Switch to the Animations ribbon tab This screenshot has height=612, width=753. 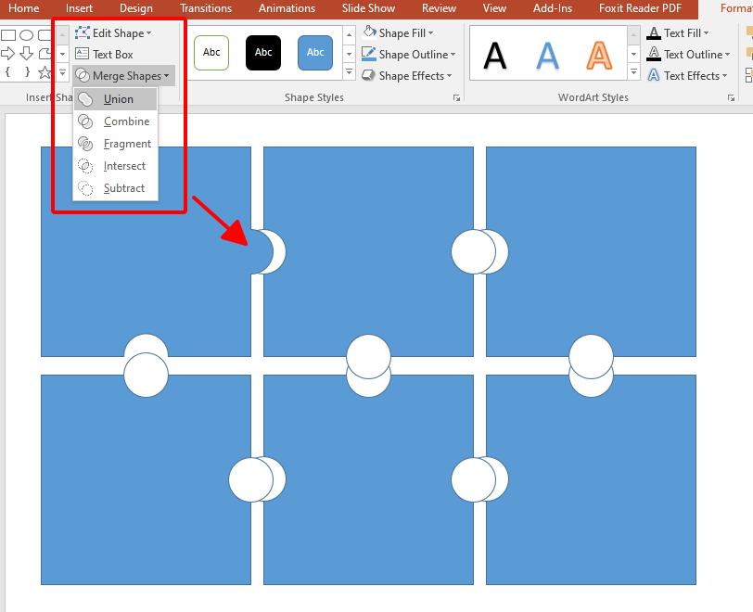[287, 7]
